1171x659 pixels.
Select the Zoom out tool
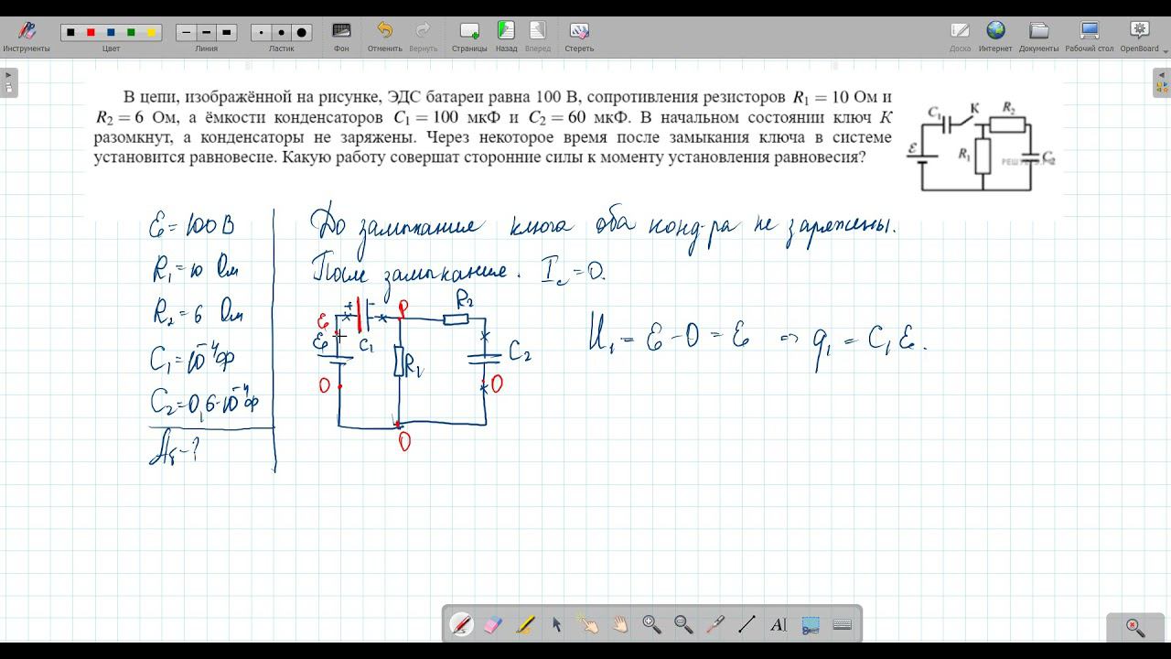(683, 624)
